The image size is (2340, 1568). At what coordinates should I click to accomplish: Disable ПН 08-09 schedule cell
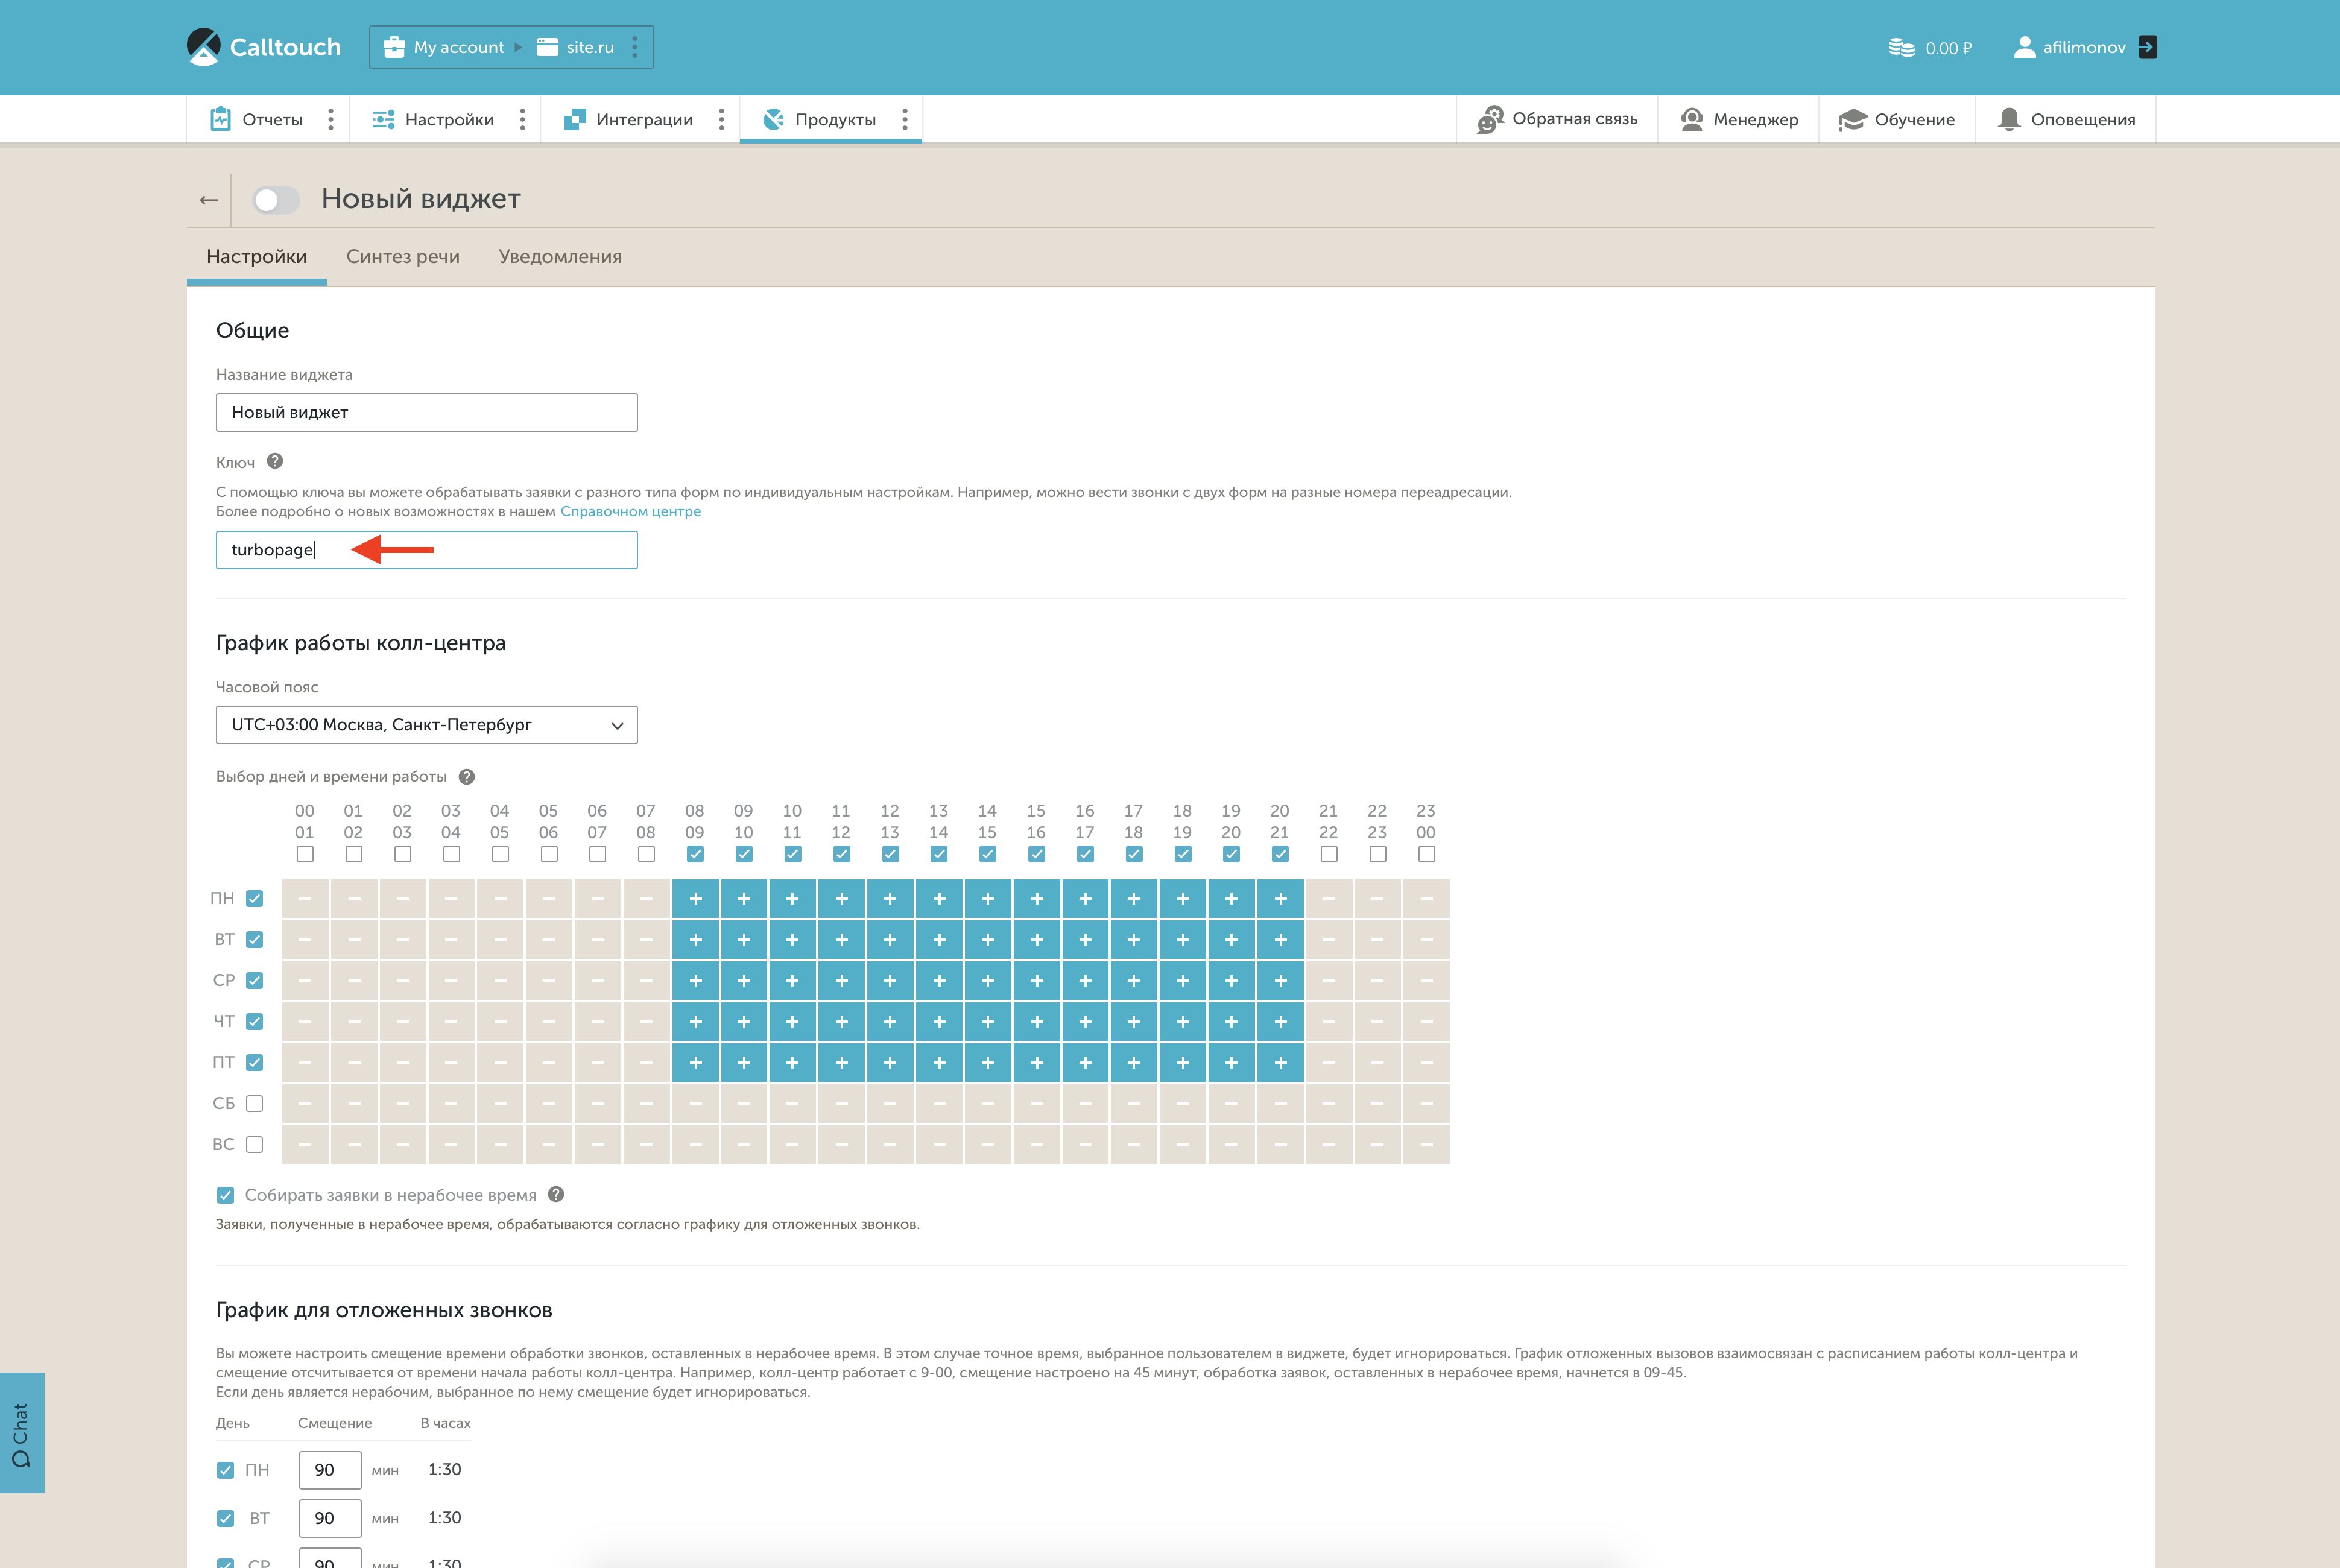[x=695, y=899]
